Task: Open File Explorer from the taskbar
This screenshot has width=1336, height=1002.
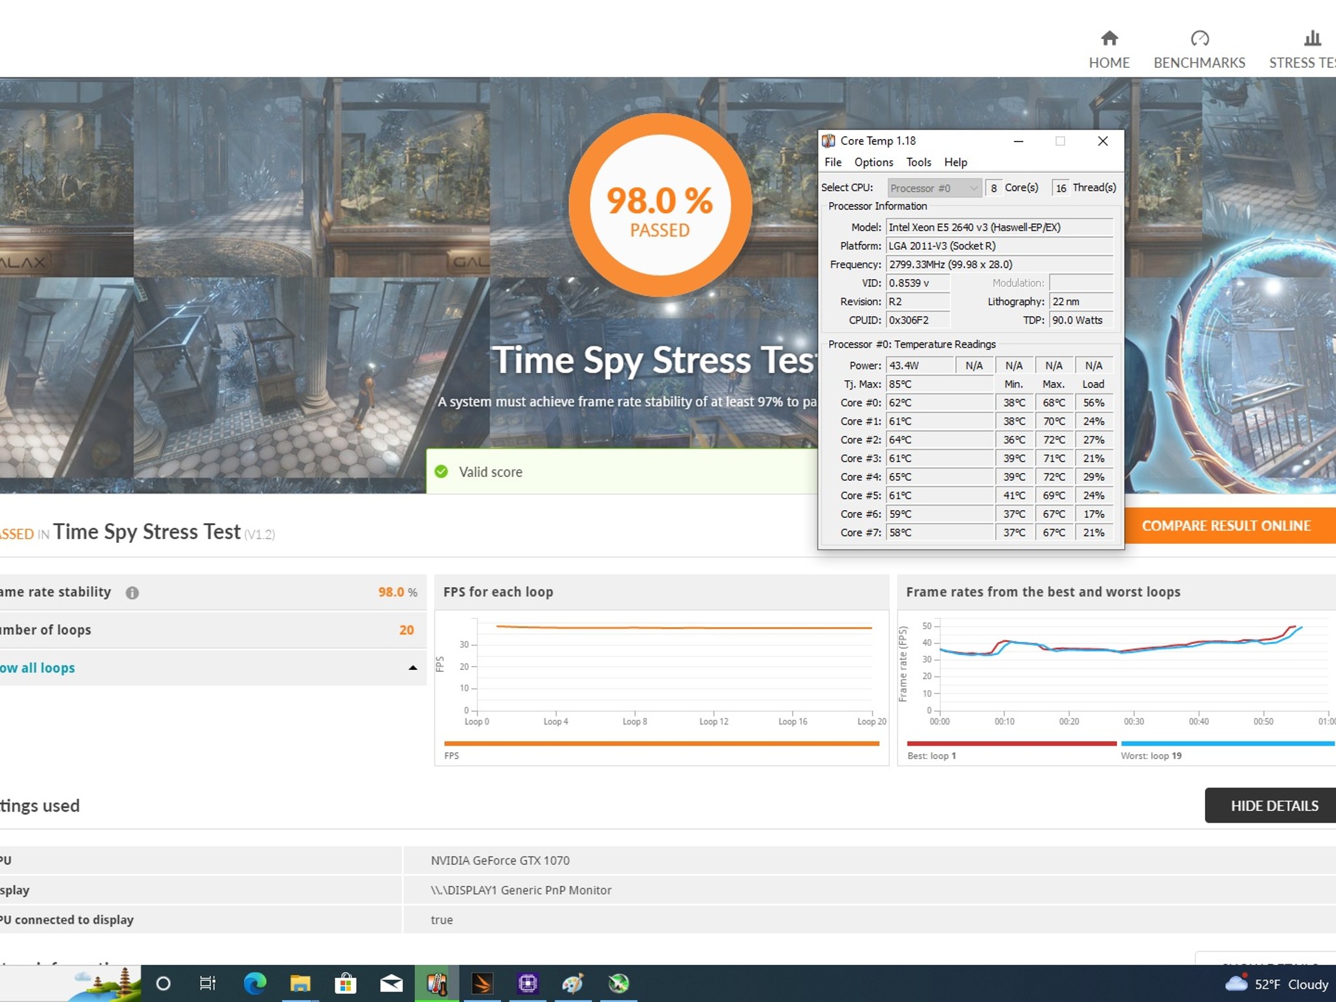Action: point(300,984)
